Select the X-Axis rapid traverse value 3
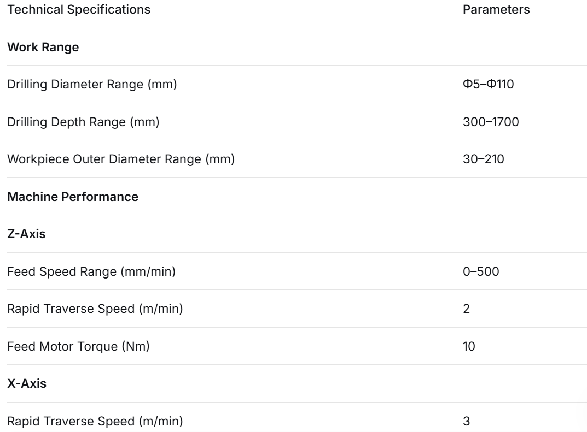This screenshot has height=432, width=587. click(466, 421)
